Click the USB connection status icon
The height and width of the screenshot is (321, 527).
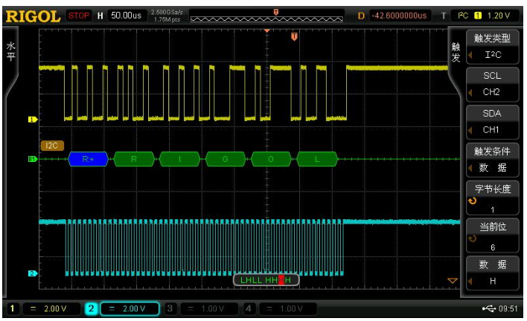[x=488, y=308]
